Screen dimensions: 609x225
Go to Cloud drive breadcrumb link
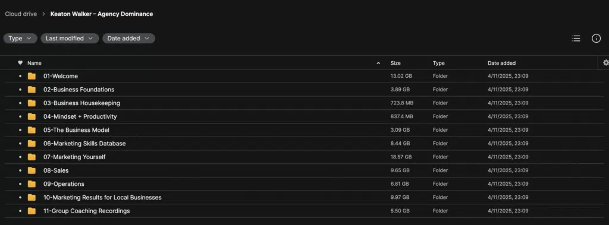[x=21, y=14]
